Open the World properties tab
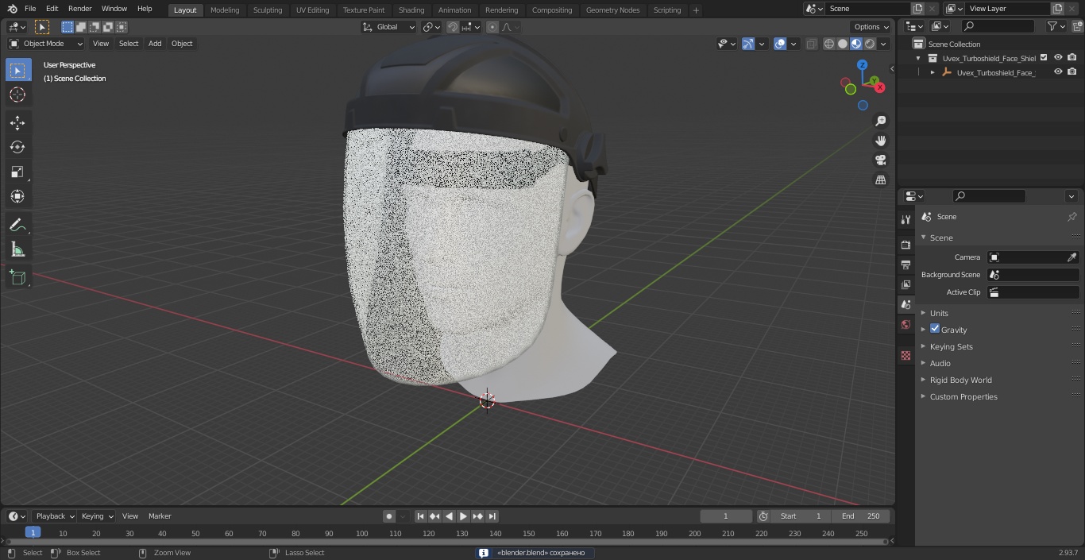Viewport: 1085px width, 560px height. [905, 324]
